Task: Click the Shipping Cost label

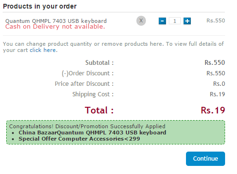Action: tap(93, 94)
